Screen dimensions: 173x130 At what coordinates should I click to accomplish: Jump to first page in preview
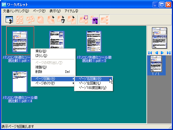[x=150, y=53]
